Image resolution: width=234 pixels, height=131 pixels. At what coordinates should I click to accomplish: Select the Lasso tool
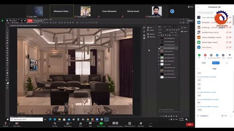pos(7,33)
